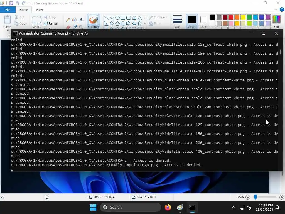
Task: Pick the red palette swatch
Action: tap(231, 17)
